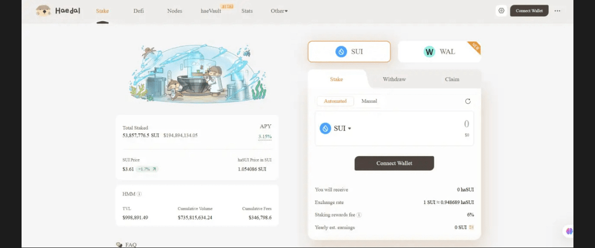Image resolution: width=595 pixels, height=248 pixels.
Task: Click the Cumulative Volume value
Action: pyautogui.click(x=195, y=217)
